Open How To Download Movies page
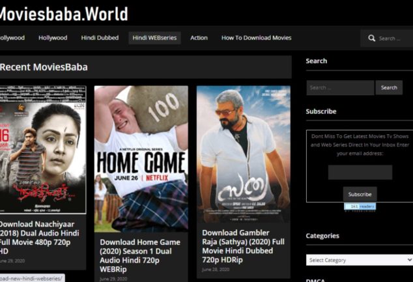 pos(256,38)
